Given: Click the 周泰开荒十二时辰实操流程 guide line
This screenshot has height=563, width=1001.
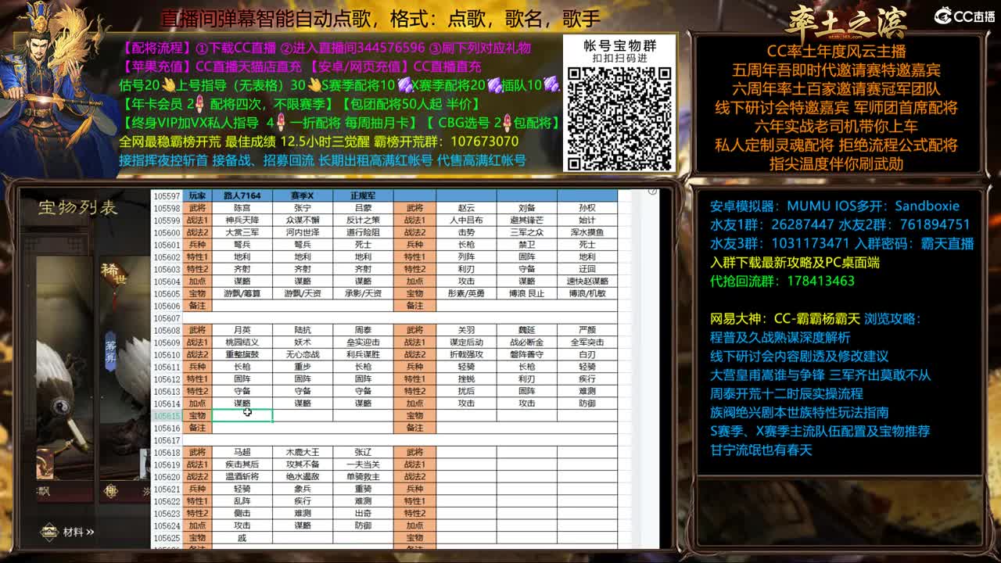Looking at the screenshot, I should [786, 393].
